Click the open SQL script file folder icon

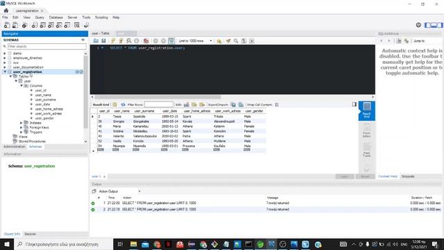click(96, 41)
